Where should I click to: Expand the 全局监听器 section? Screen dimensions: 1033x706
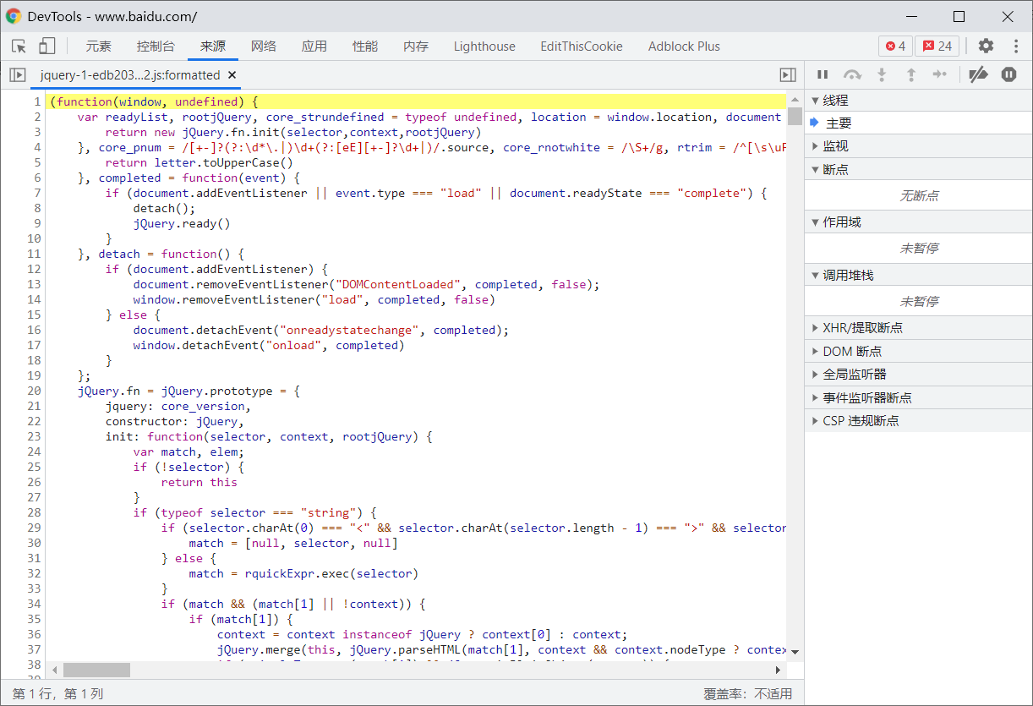918,374
